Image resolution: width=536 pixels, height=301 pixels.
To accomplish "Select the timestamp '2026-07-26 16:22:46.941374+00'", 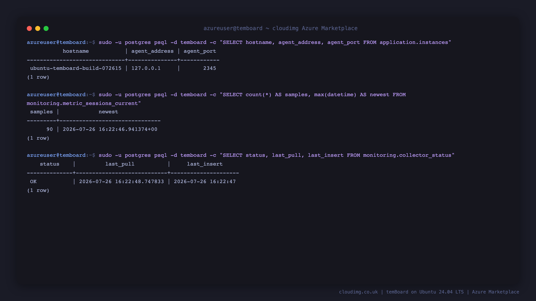I will 110,129.
